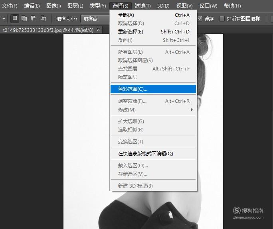Open the 帮助(H) menu
Viewport: 273px width, 229px height.
[232, 6]
